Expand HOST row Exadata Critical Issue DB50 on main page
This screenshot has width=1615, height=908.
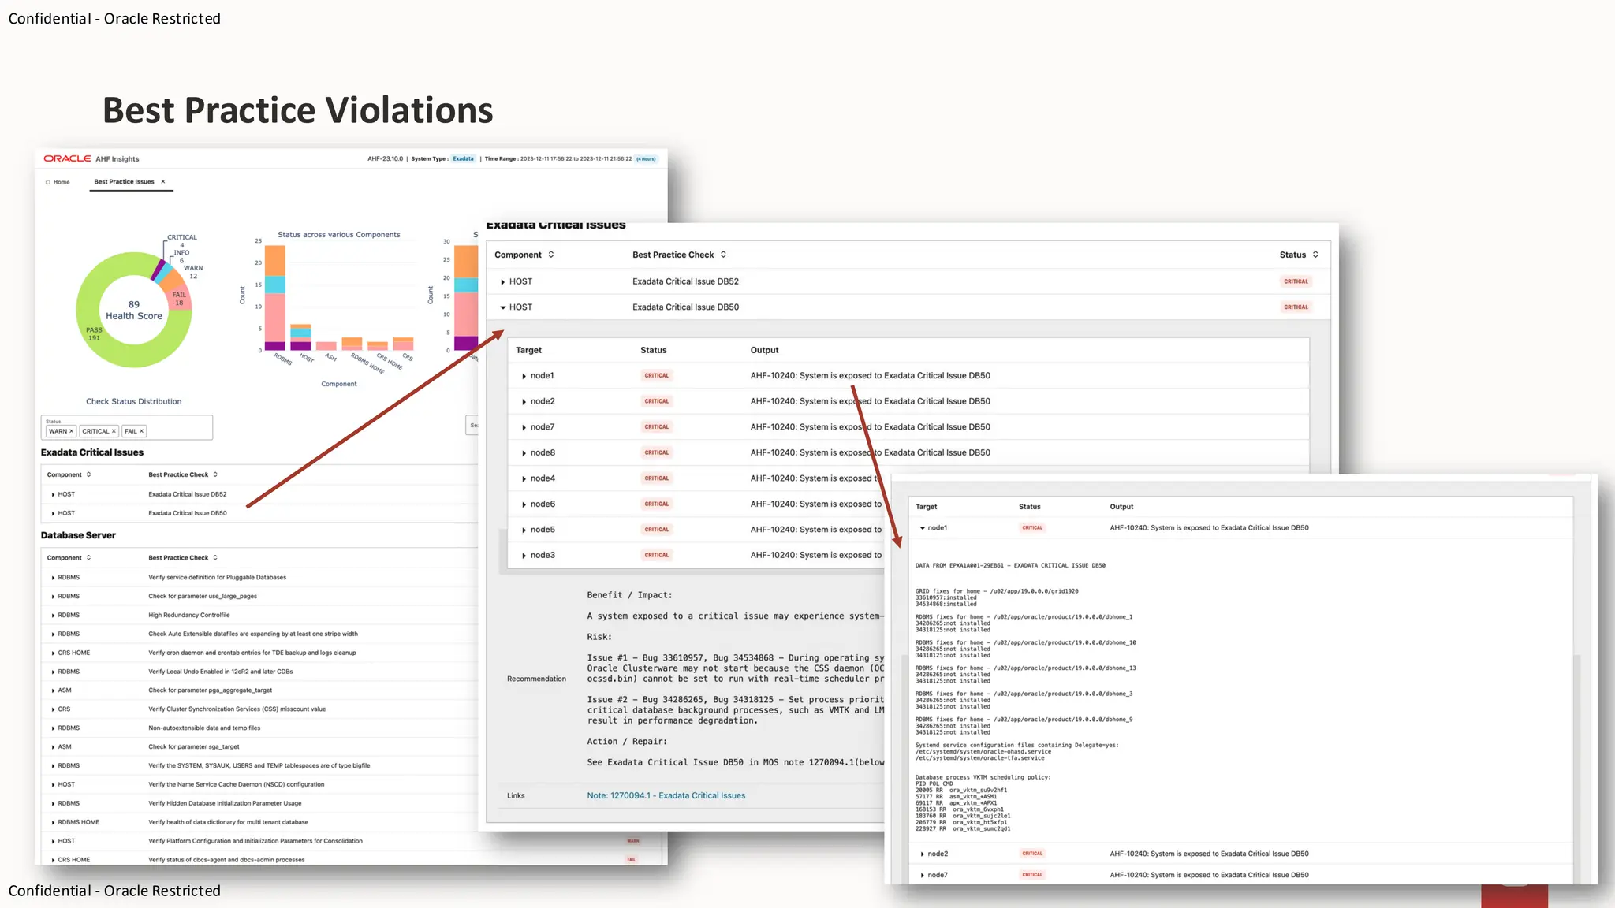[53, 513]
